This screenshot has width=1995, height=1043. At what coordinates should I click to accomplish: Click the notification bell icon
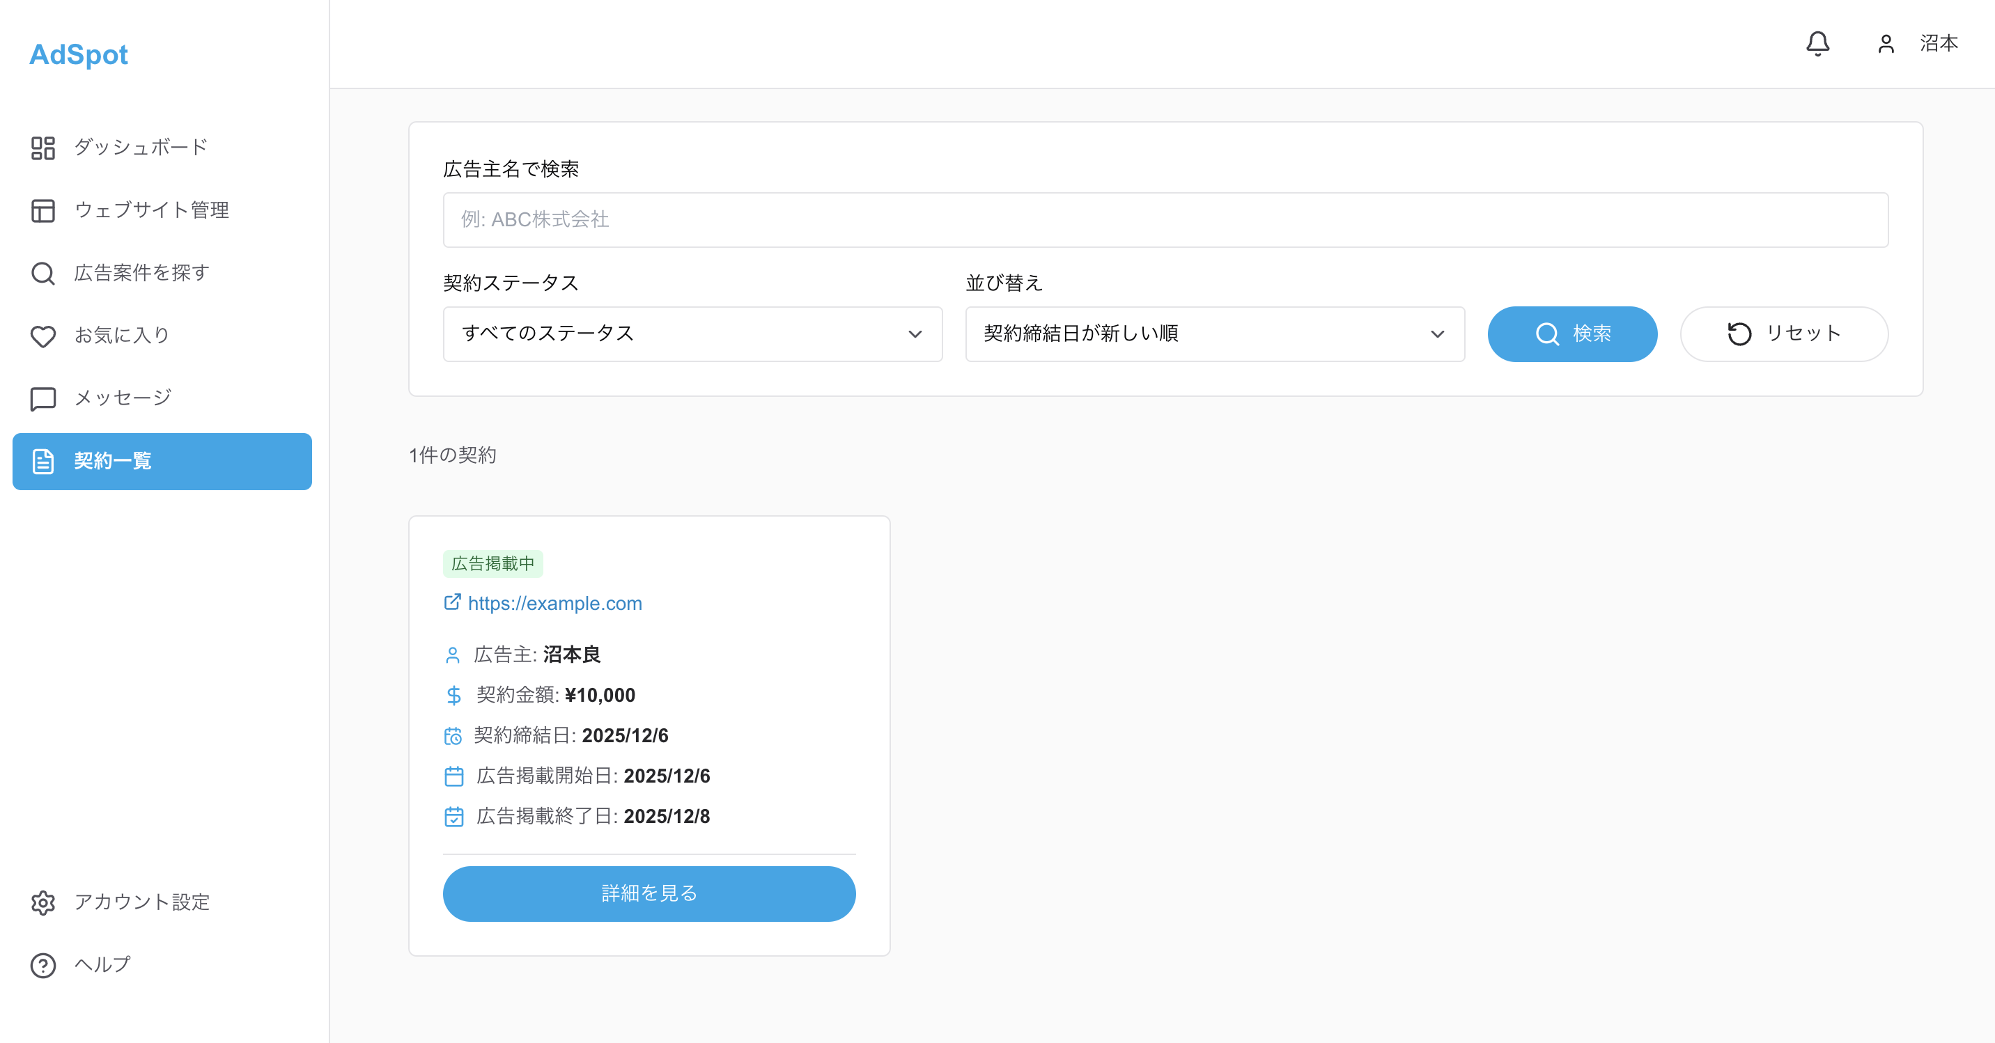(1819, 44)
